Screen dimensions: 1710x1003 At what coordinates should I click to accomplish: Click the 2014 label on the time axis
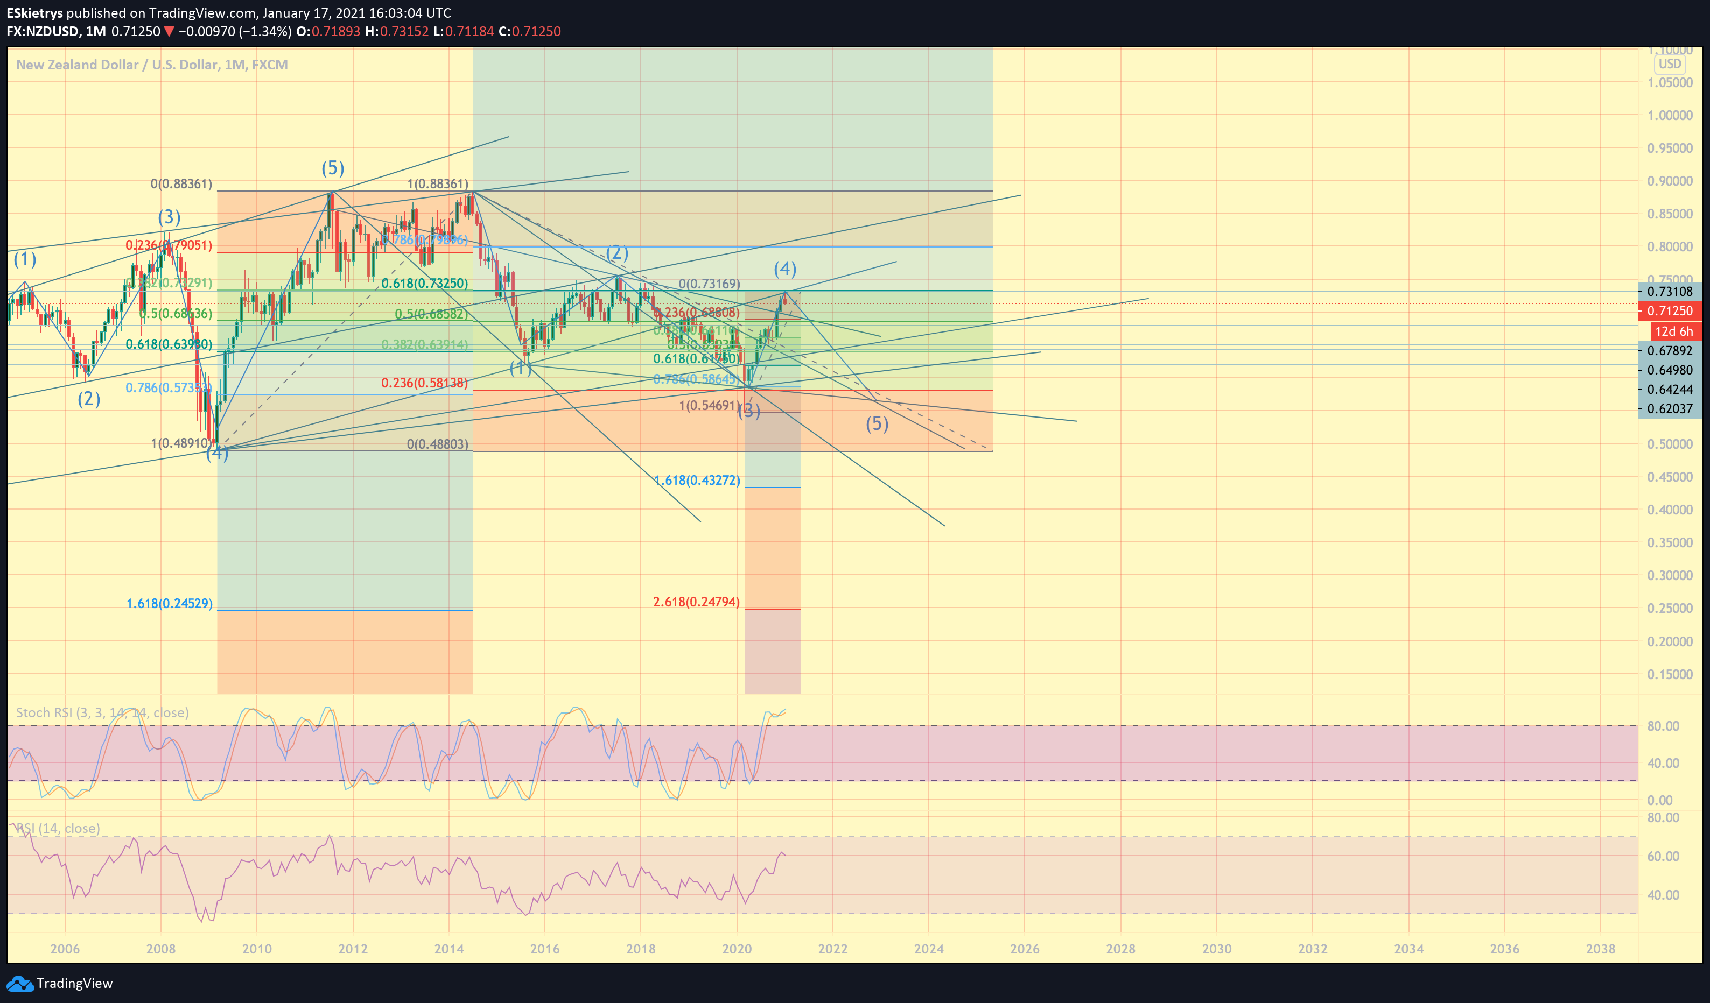tap(448, 949)
